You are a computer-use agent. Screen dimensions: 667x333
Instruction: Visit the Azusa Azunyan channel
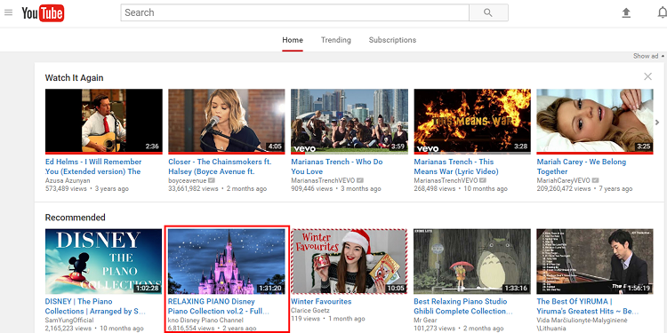click(68, 180)
